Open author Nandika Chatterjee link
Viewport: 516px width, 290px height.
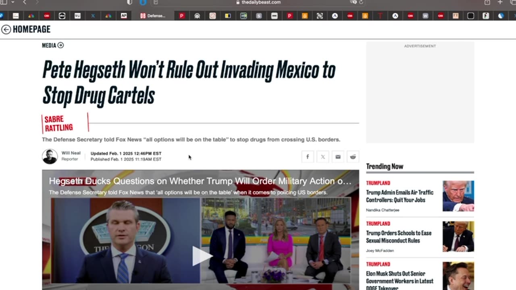(383, 210)
